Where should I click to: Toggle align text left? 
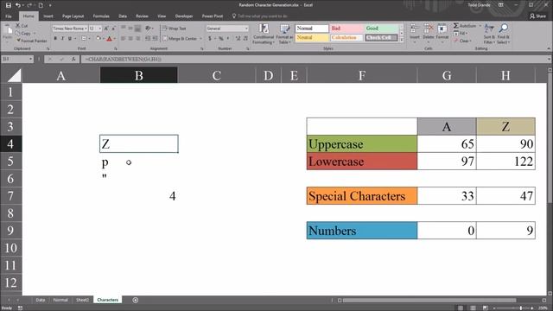point(123,38)
